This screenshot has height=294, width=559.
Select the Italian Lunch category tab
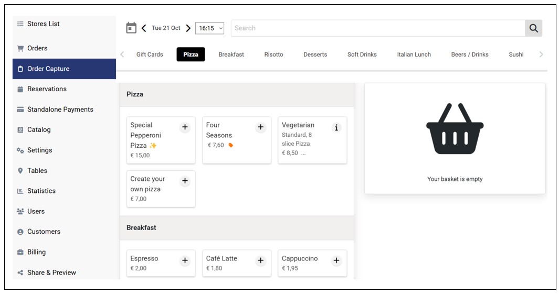click(414, 55)
